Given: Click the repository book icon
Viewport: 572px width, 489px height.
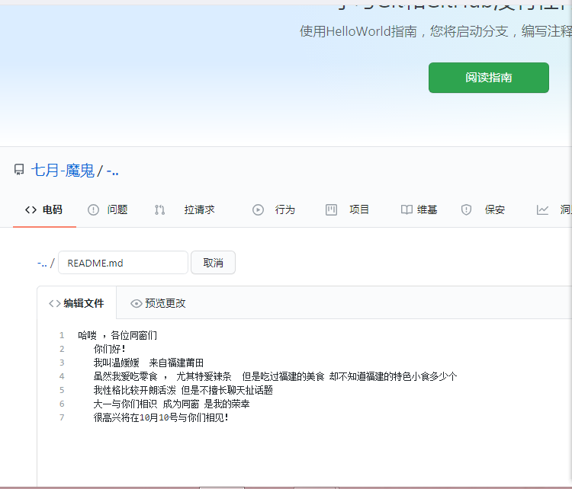Looking at the screenshot, I should (x=19, y=169).
